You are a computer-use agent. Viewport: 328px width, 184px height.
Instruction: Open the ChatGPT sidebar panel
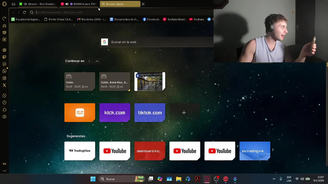(4, 50)
